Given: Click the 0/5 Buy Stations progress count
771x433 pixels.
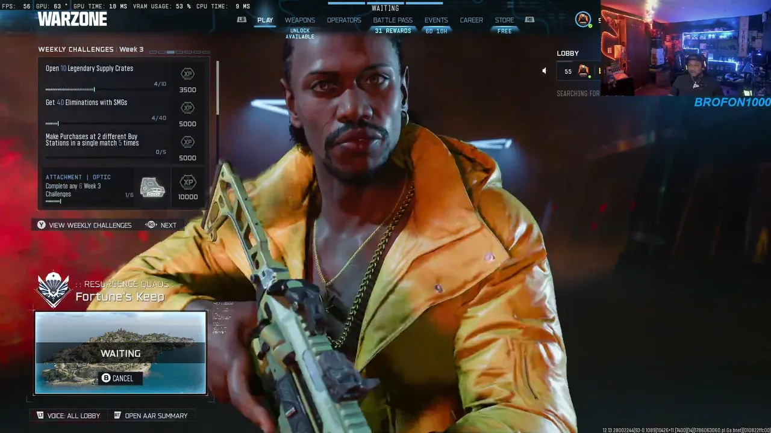Looking at the screenshot, I should 161,152.
